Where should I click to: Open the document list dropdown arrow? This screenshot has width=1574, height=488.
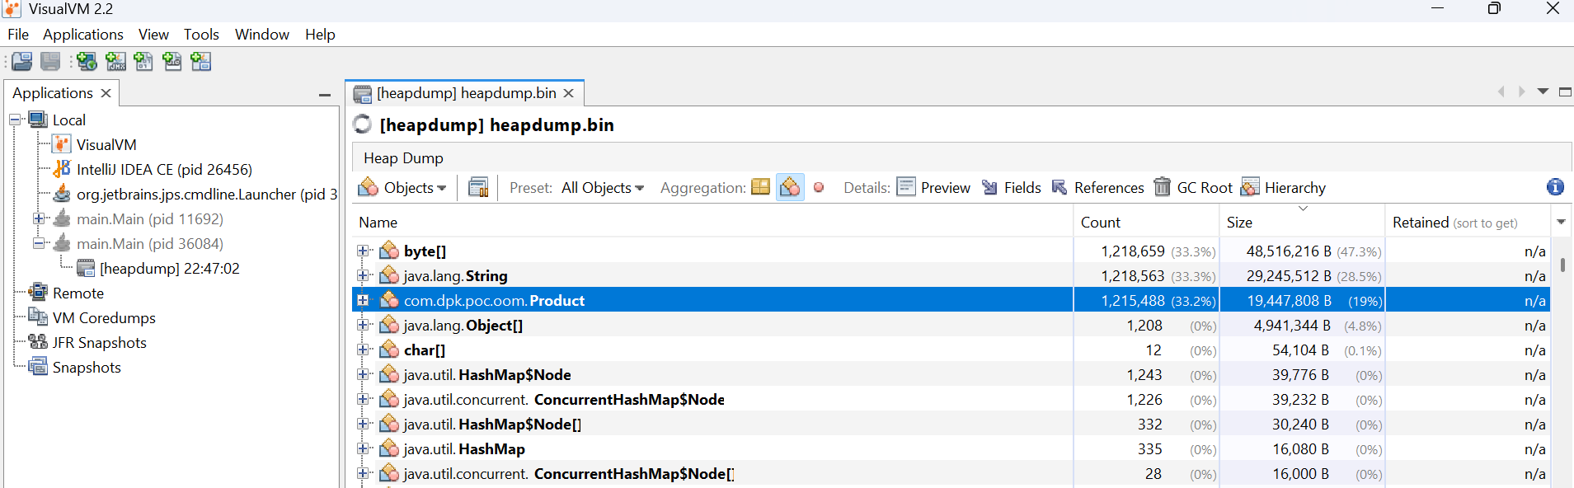click(1543, 92)
